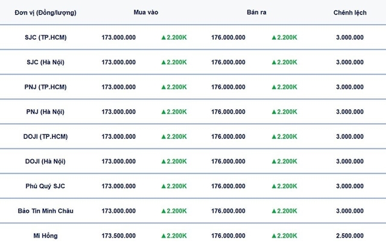The height and width of the screenshot is (246, 386).
Task: Click PNJ (TP.HCM) sell price 176.000.000
Action: (229, 87)
